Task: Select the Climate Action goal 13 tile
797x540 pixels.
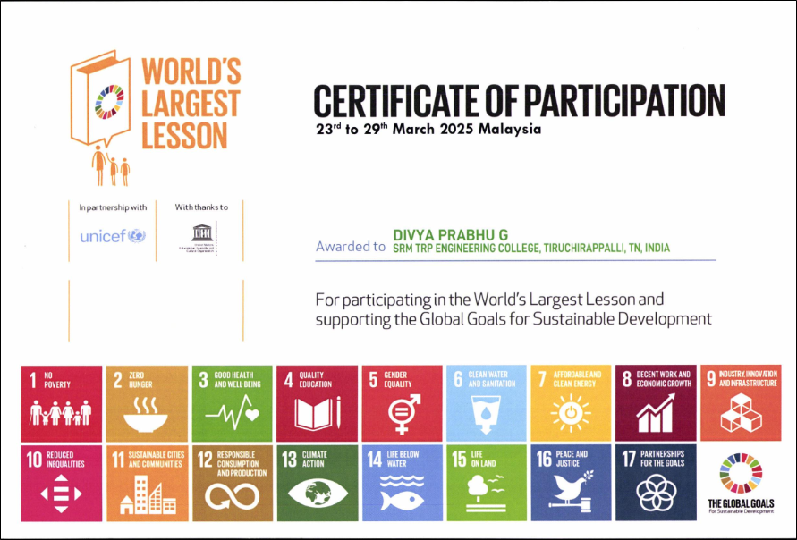Action: coord(317,483)
